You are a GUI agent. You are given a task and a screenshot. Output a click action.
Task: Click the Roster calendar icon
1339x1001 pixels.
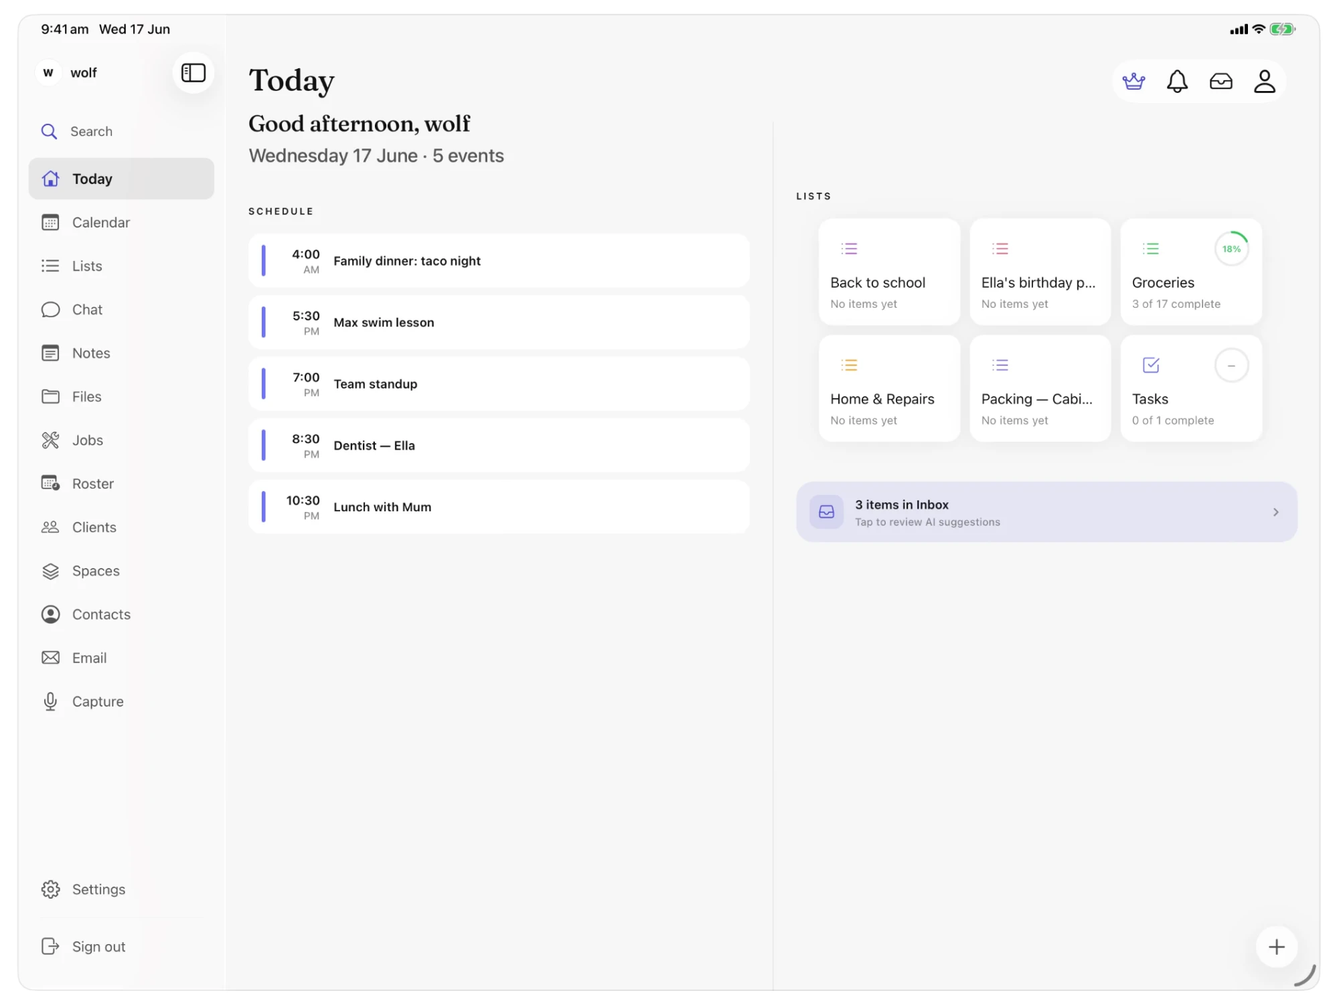pos(50,483)
